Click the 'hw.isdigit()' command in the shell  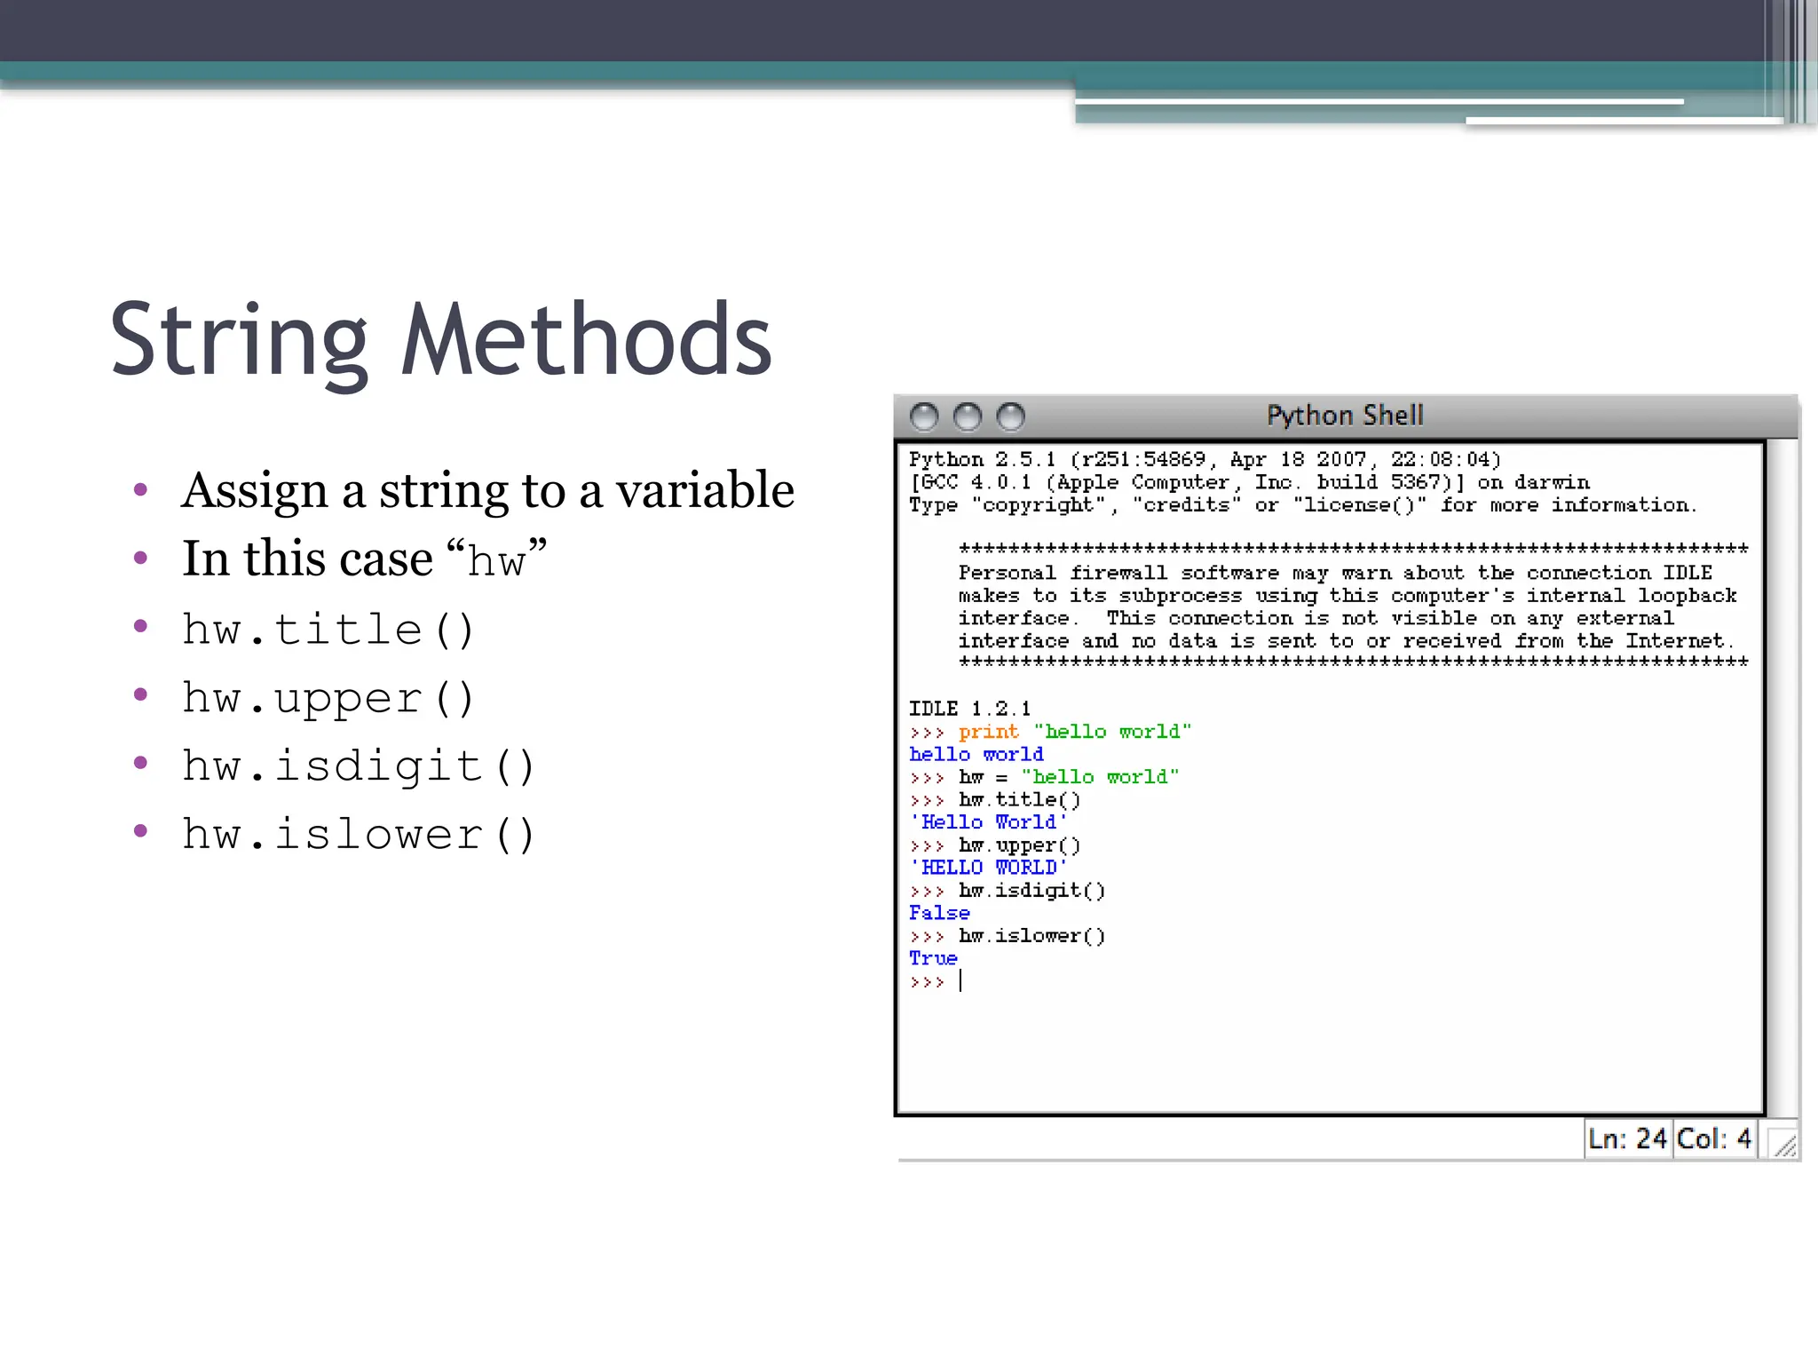click(1032, 891)
